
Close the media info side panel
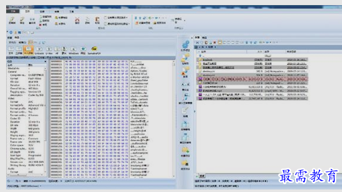click(x=45, y=61)
